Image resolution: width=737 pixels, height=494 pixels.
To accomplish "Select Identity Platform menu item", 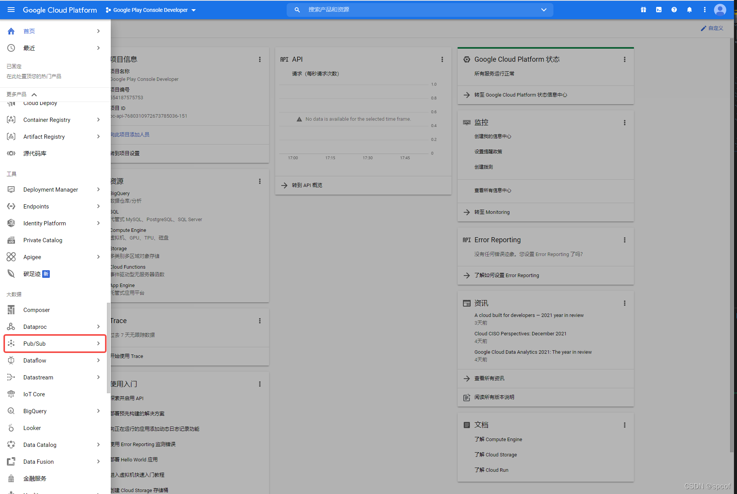I will [x=44, y=223].
